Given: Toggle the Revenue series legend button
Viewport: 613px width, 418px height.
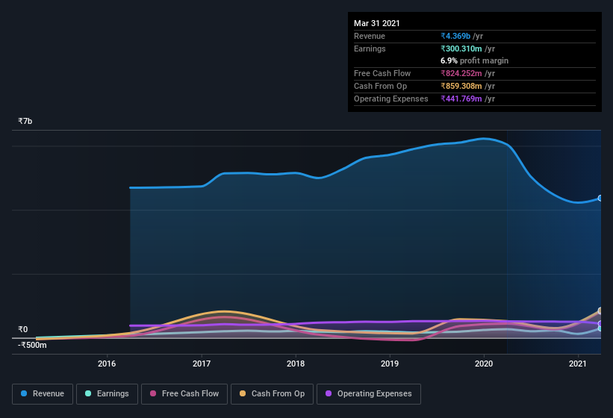Looking at the screenshot, I should click(x=43, y=394).
